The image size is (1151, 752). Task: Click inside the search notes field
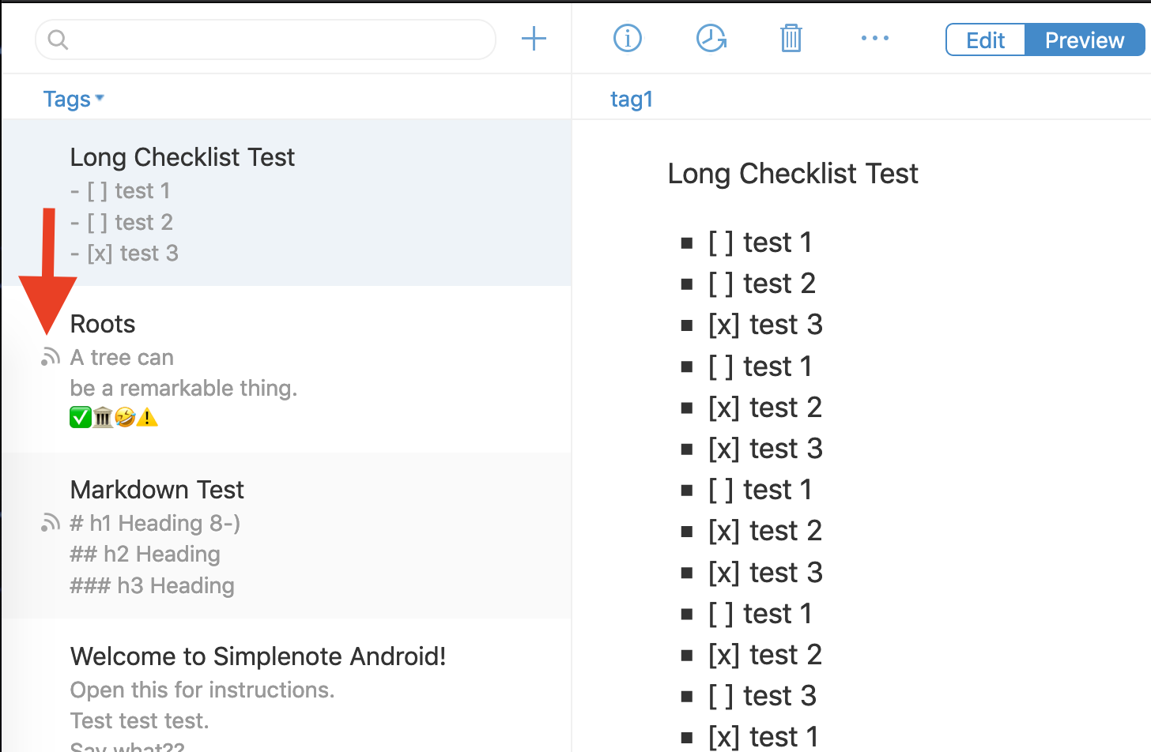tap(265, 39)
